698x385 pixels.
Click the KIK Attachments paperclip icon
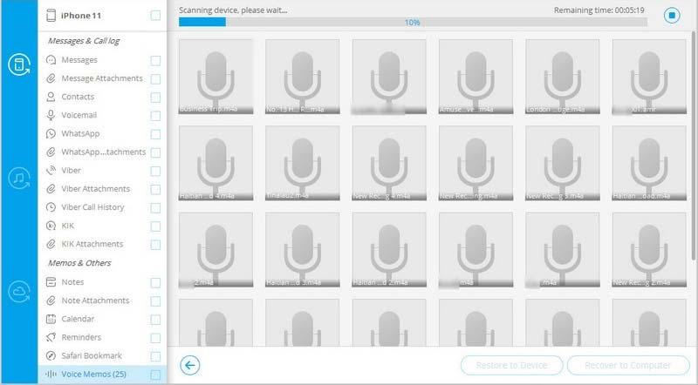point(51,244)
